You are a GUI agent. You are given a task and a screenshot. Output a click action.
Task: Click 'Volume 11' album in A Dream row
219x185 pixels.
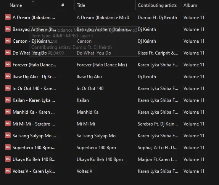click(x=194, y=18)
